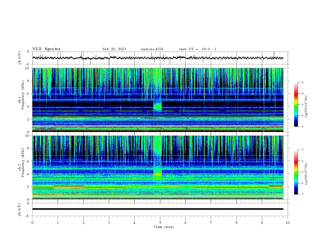Click the time axis tick label '1'
The image size is (324, 250).
[58, 223]
